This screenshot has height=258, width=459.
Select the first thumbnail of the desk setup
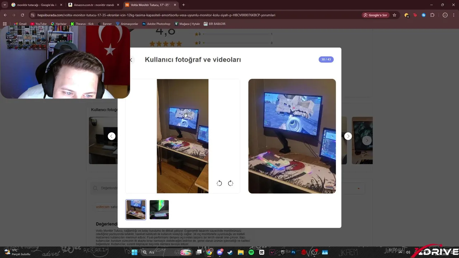(136, 210)
